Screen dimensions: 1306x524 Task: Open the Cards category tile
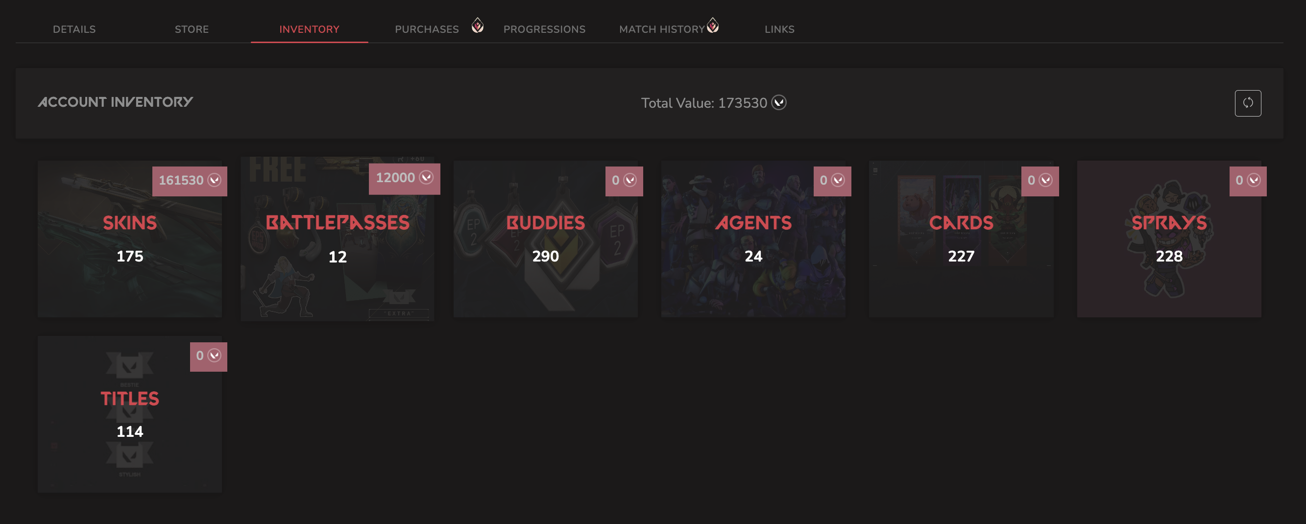[x=961, y=239]
